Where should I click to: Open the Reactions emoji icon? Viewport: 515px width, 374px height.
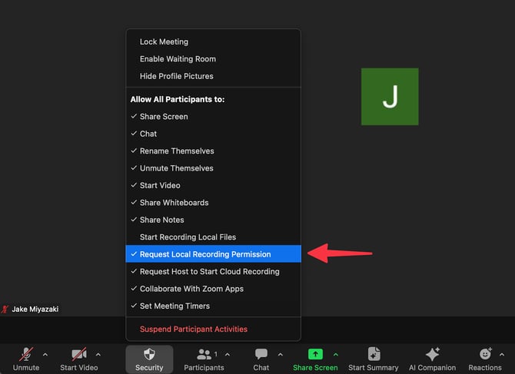pos(485,354)
